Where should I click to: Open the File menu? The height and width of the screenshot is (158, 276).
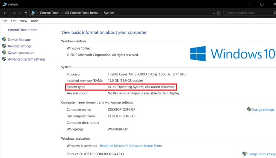[5, 21]
